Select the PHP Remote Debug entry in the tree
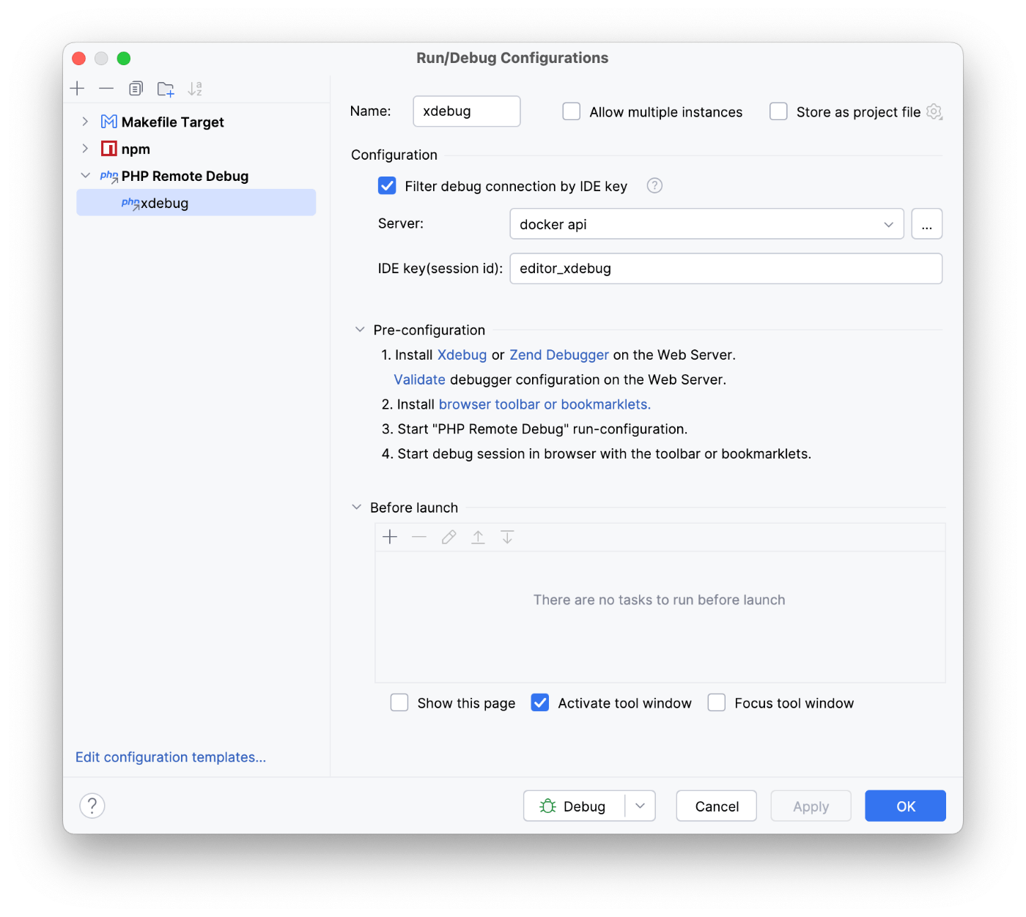This screenshot has height=917, width=1026. 185,177
